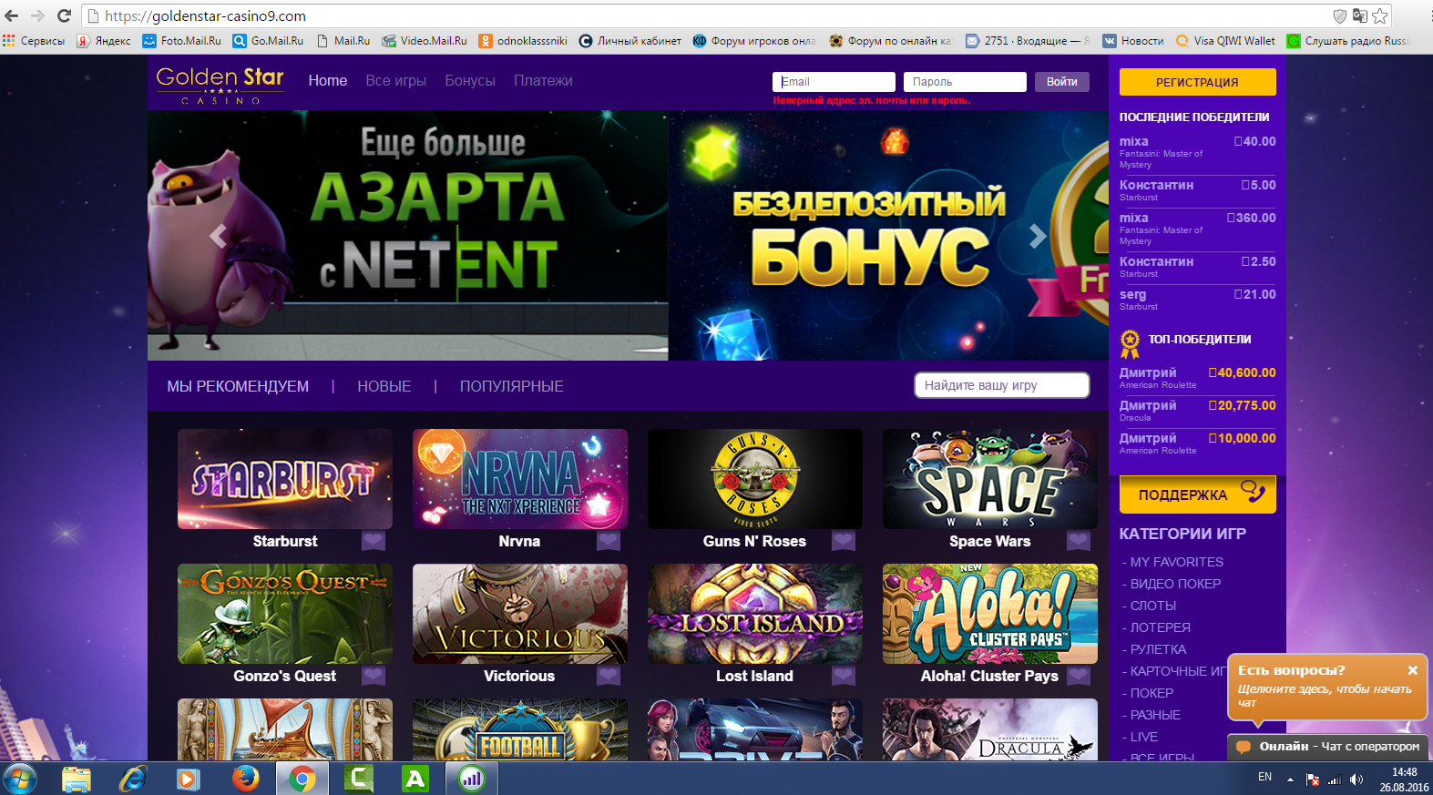Reload the page with refresh icon
1433x795 pixels.
[64, 15]
